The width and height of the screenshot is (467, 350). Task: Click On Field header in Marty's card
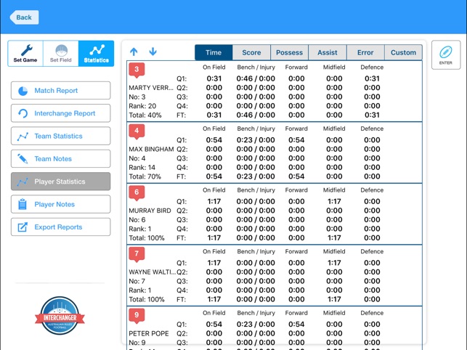pos(214,68)
